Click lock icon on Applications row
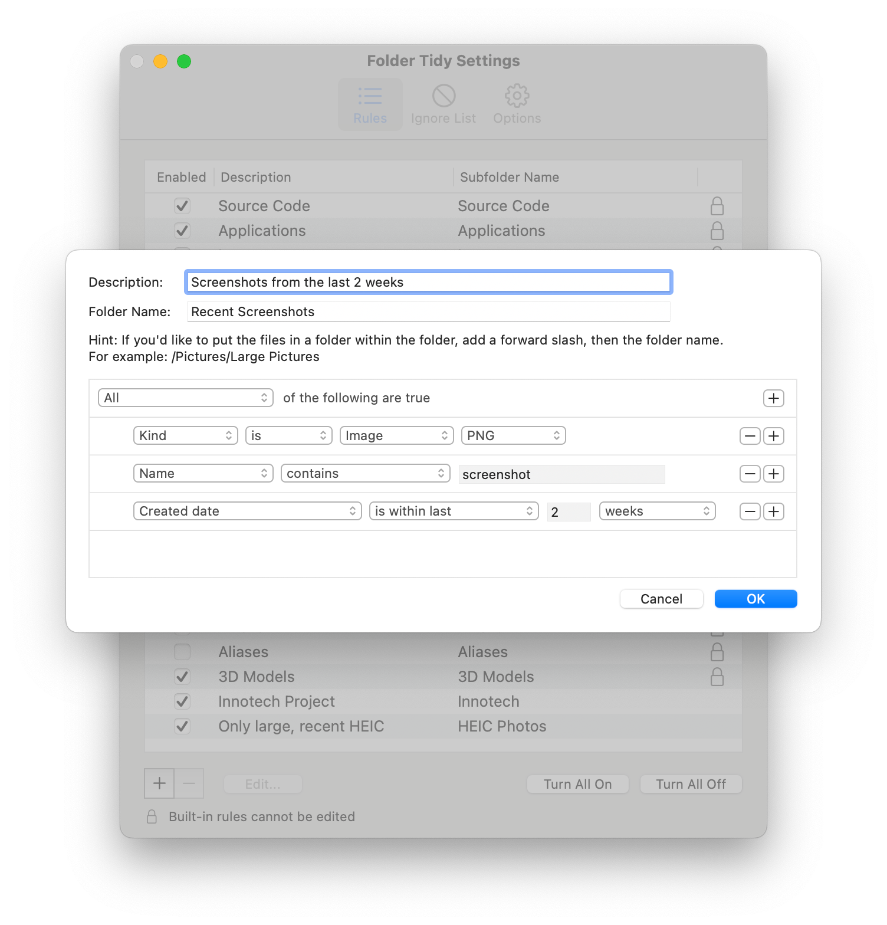 point(717,231)
